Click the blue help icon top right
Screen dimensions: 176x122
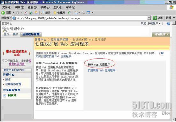[168, 24]
